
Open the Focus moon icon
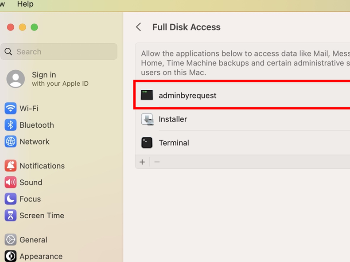tap(10, 199)
